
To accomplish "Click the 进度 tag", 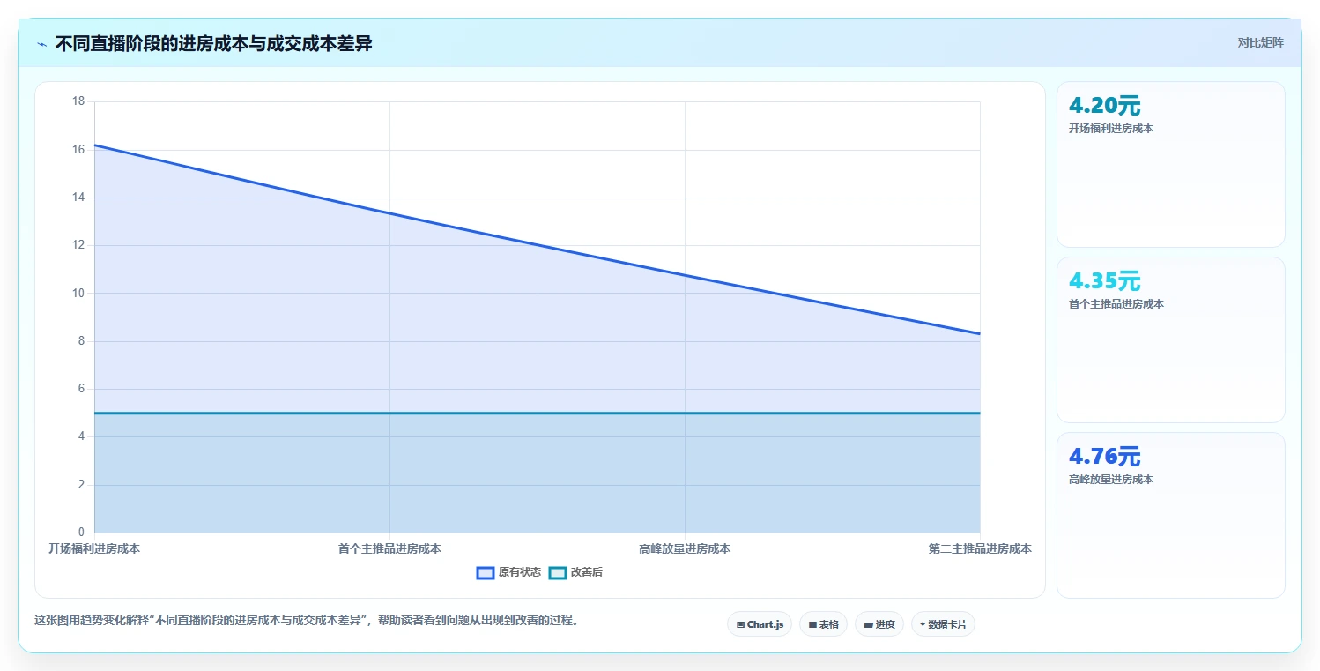I will (x=879, y=624).
